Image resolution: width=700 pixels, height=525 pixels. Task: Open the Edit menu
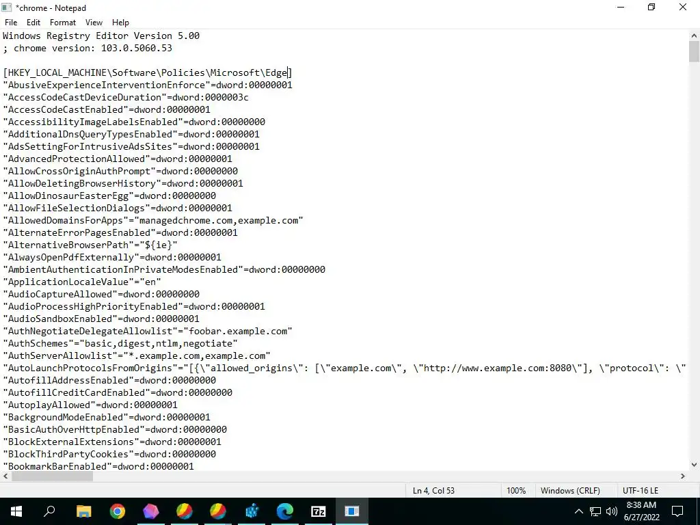coord(33,23)
